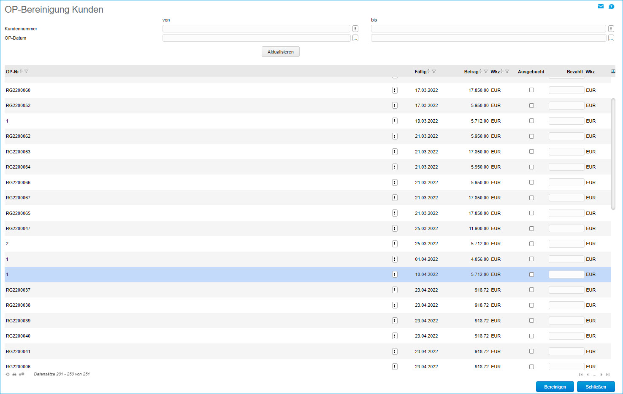Image resolution: width=623 pixels, height=394 pixels.
Task: Click the refresh icon below the table
Action: (8, 374)
